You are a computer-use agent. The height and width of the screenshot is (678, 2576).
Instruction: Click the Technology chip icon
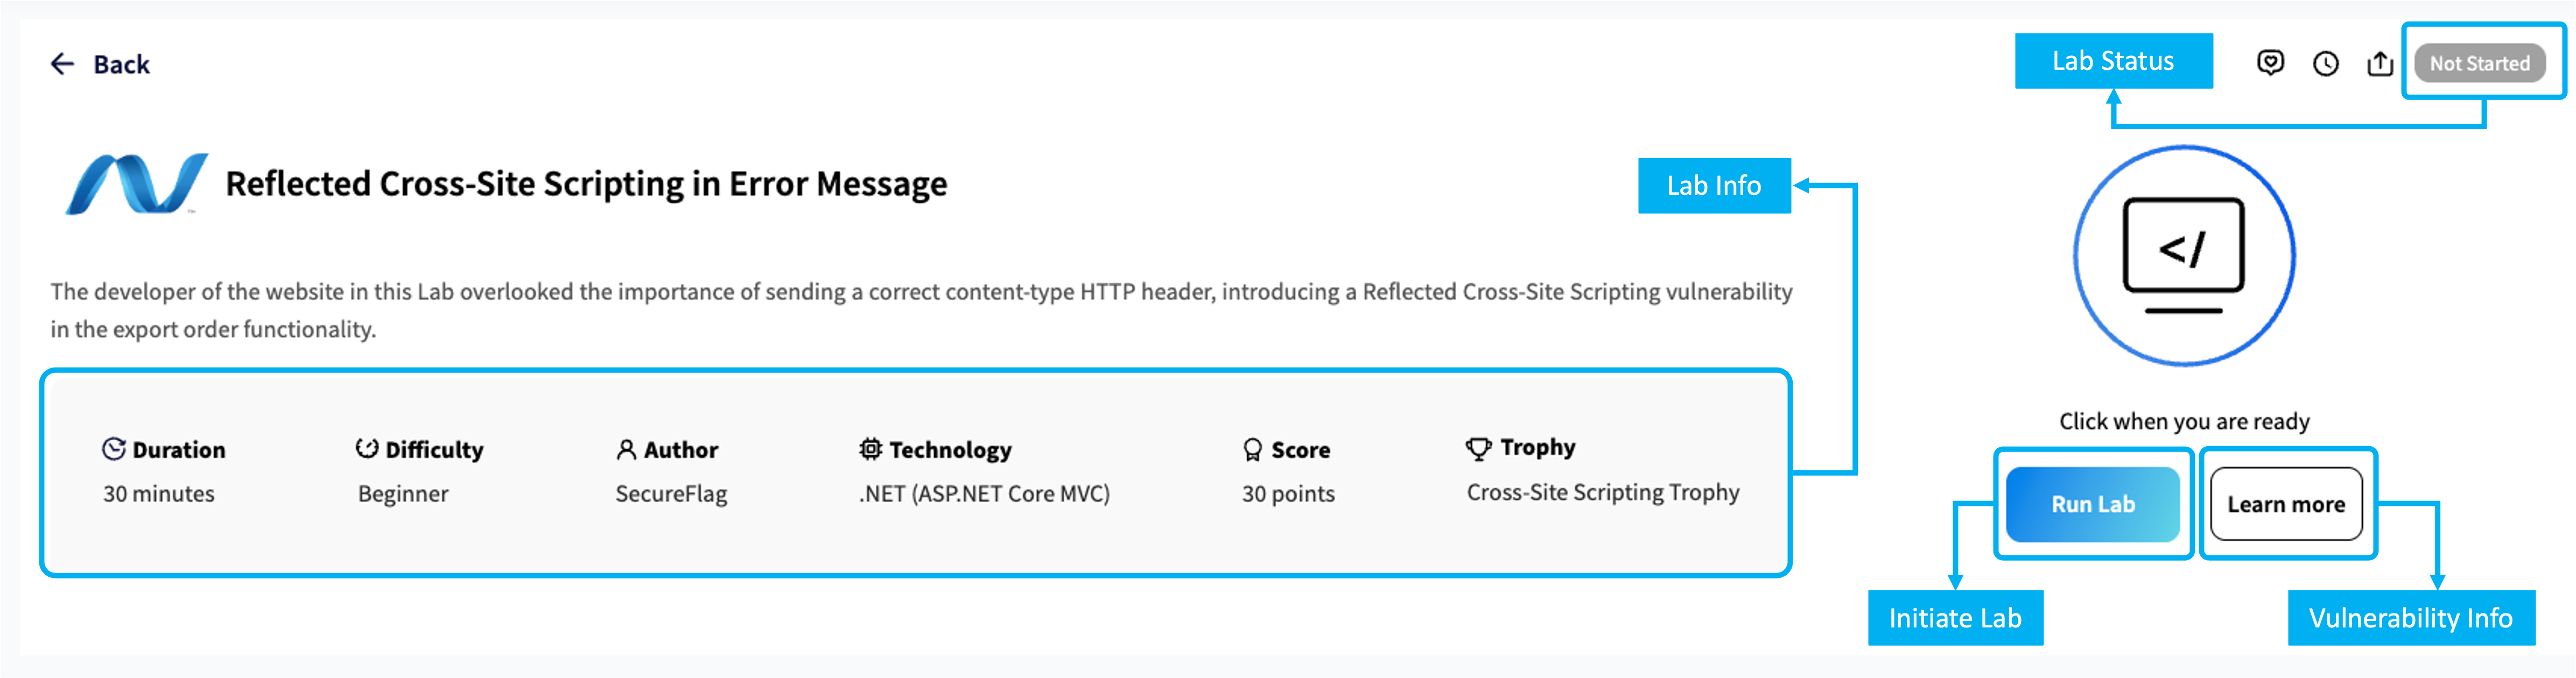point(870,449)
